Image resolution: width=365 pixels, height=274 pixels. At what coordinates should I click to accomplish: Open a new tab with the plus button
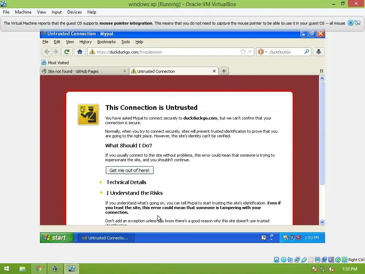pyautogui.click(x=224, y=71)
